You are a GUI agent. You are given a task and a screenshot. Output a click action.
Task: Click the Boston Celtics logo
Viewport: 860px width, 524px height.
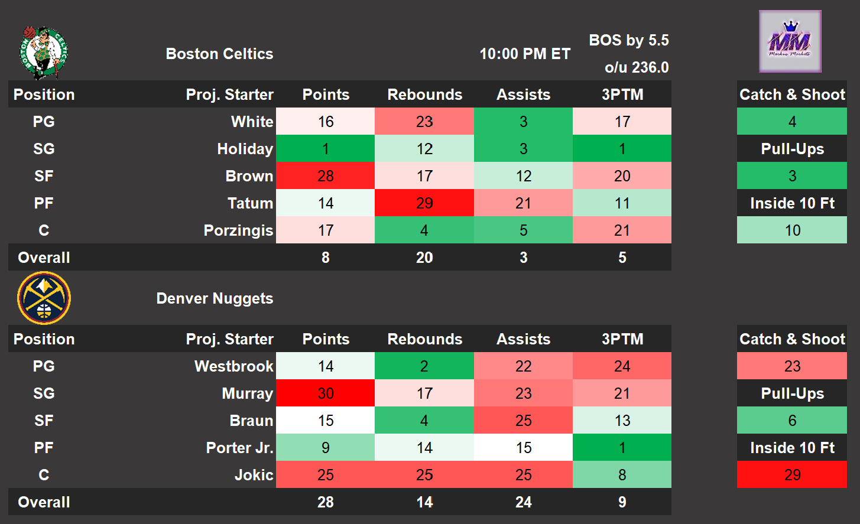44,53
